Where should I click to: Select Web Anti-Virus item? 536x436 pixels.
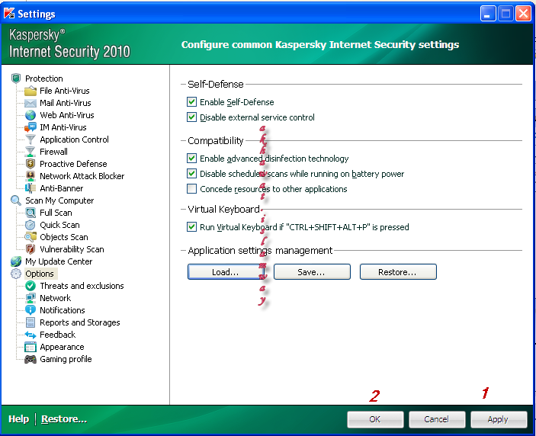click(67, 115)
